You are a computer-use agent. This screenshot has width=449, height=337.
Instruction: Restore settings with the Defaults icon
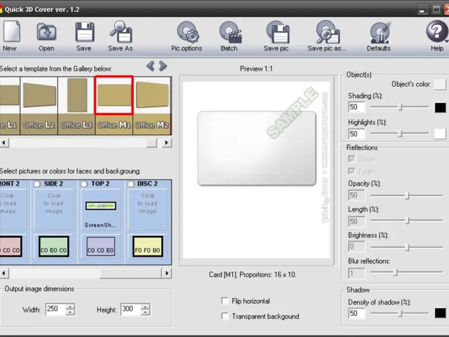point(380,32)
